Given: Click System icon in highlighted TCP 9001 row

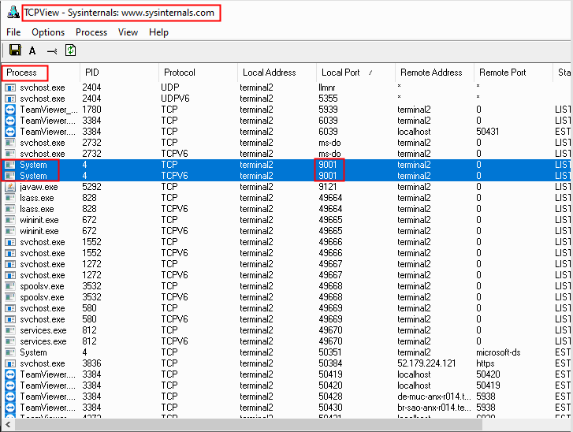Looking at the screenshot, I should (x=10, y=165).
